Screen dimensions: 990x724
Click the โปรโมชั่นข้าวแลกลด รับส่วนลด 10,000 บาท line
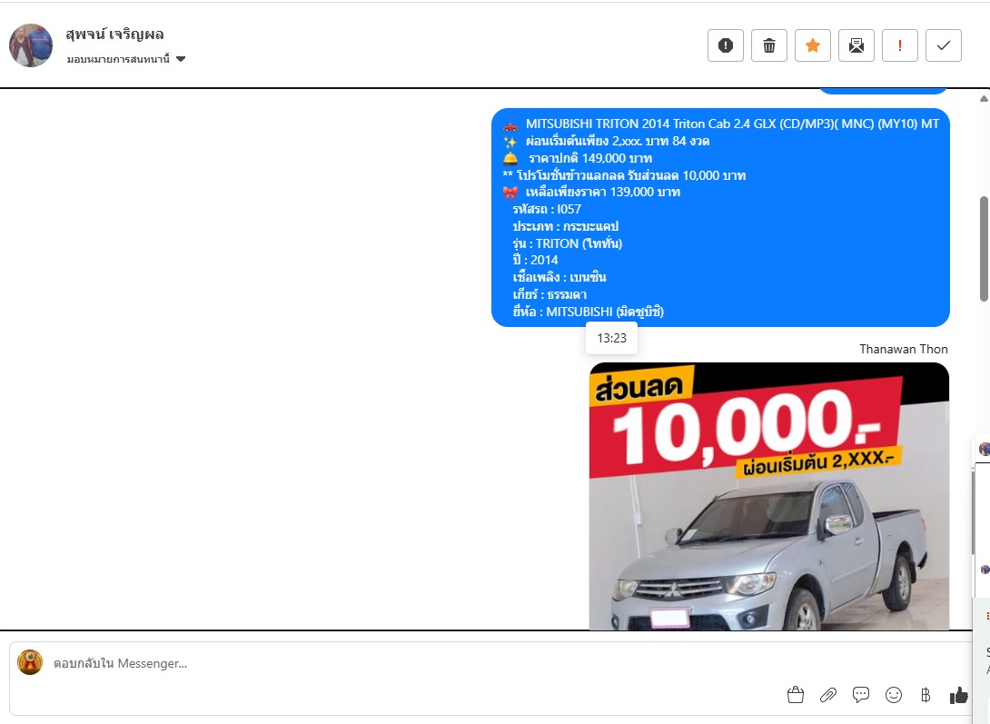pos(625,175)
